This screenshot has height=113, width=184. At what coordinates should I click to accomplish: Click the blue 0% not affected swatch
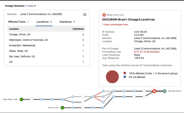[x=125, y=77]
